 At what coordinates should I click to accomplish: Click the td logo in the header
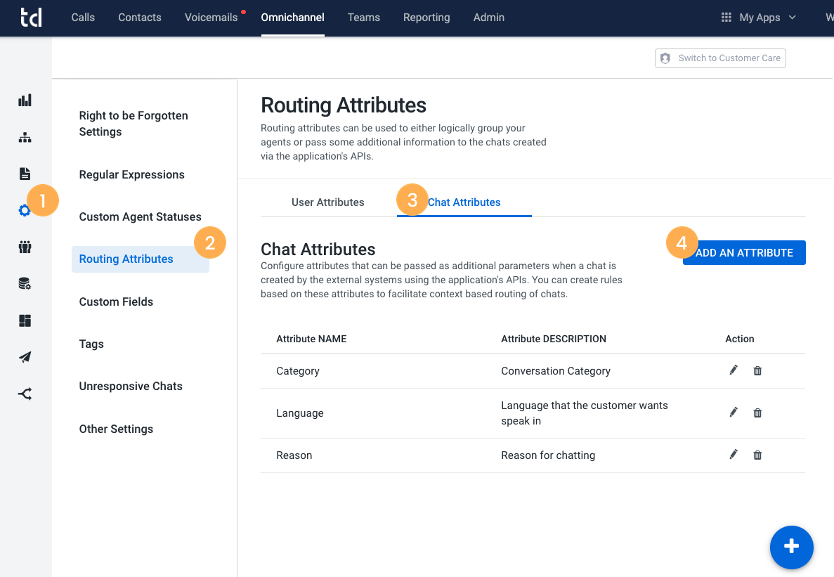click(31, 17)
